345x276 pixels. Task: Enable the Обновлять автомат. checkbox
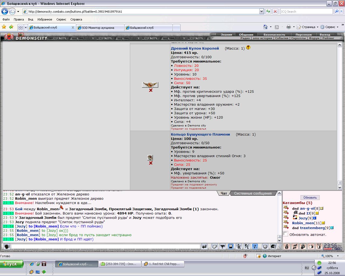(x=286, y=234)
